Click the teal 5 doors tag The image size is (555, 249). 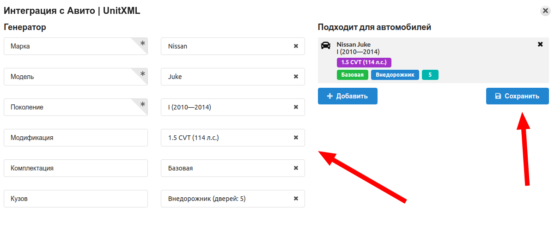(x=430, y=75)
